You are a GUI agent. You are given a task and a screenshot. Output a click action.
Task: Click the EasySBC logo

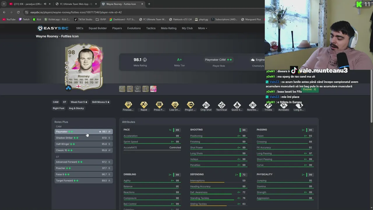point(53,28)
